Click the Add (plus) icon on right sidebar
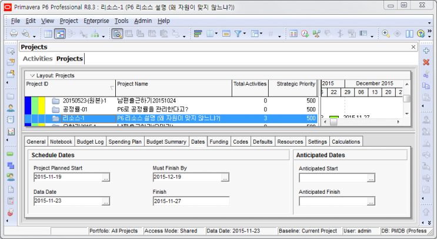Viewport: 437px width, 239px height. pyautogui.click(x=426, y=51)
